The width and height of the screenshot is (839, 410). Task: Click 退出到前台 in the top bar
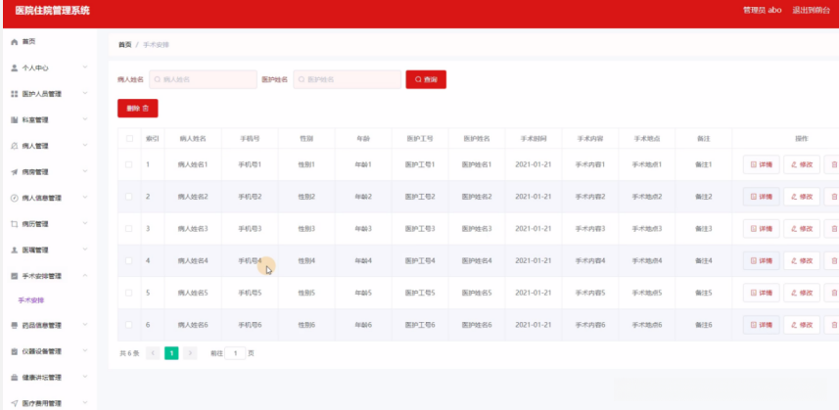pos(812,10)
